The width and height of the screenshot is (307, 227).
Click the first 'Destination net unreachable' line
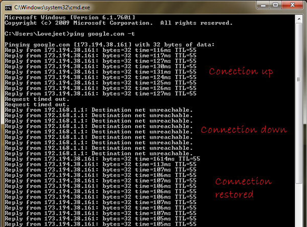[99, 110]
